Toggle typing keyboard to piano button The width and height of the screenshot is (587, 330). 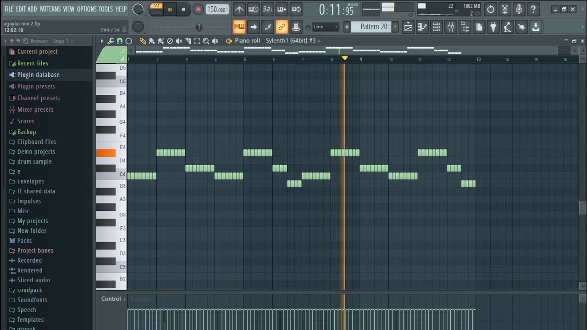[x=239, y=27]
